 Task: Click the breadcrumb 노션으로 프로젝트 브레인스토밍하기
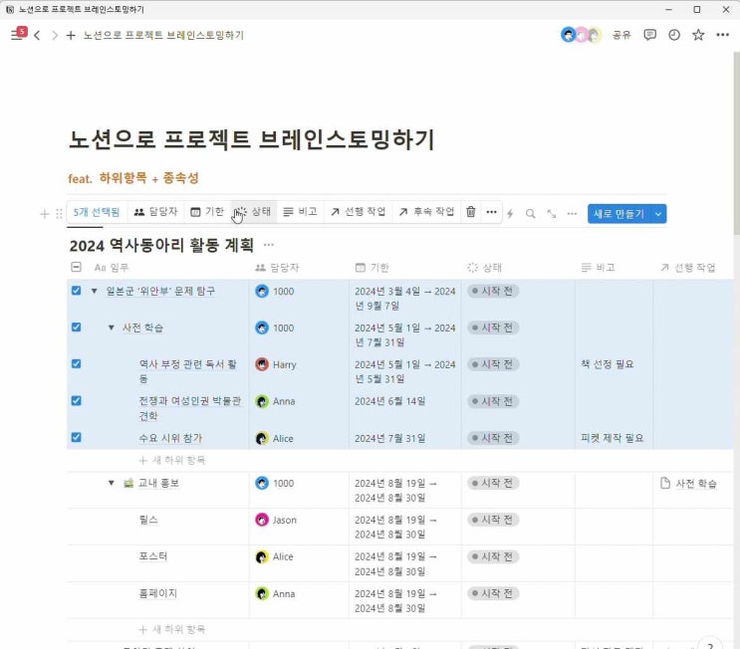pos(163,35)
